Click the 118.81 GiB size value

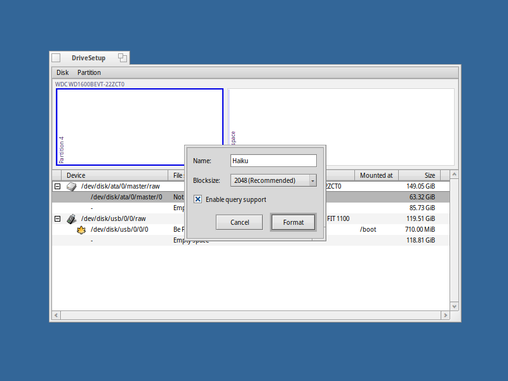pyautogui.click(x=420, y=240)
